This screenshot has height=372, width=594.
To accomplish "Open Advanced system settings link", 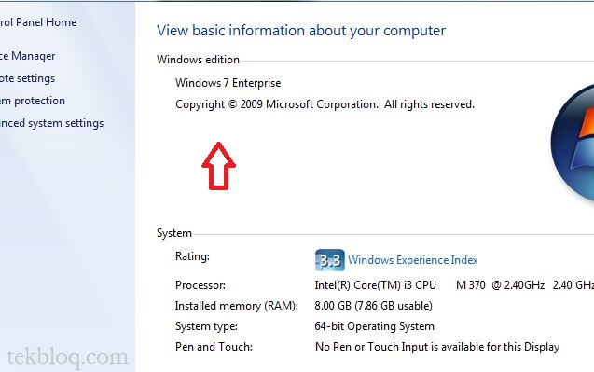I will click(52, 123).
